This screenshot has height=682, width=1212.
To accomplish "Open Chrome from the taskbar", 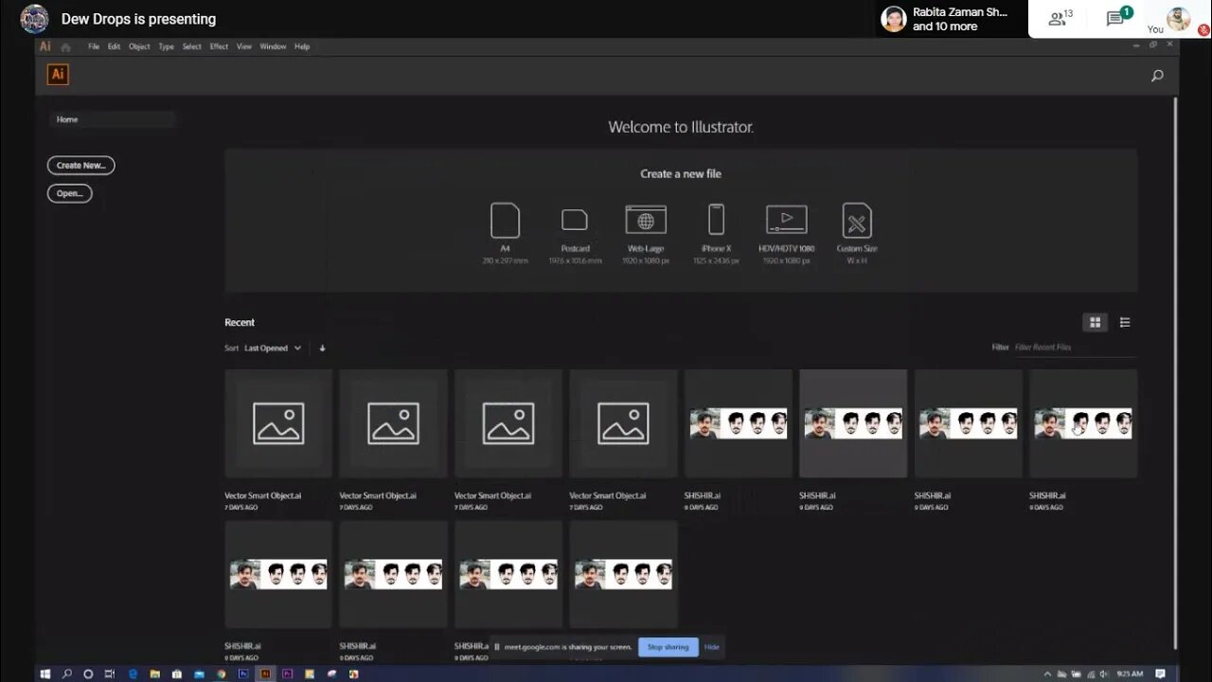I will (222, 673).
